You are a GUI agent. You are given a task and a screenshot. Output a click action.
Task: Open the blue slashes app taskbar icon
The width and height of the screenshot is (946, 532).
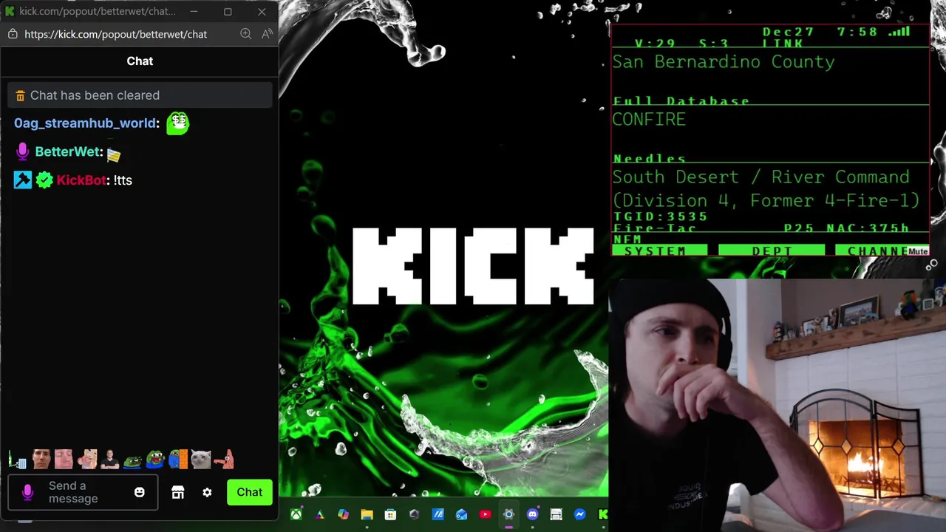click(x=438, y=514)
